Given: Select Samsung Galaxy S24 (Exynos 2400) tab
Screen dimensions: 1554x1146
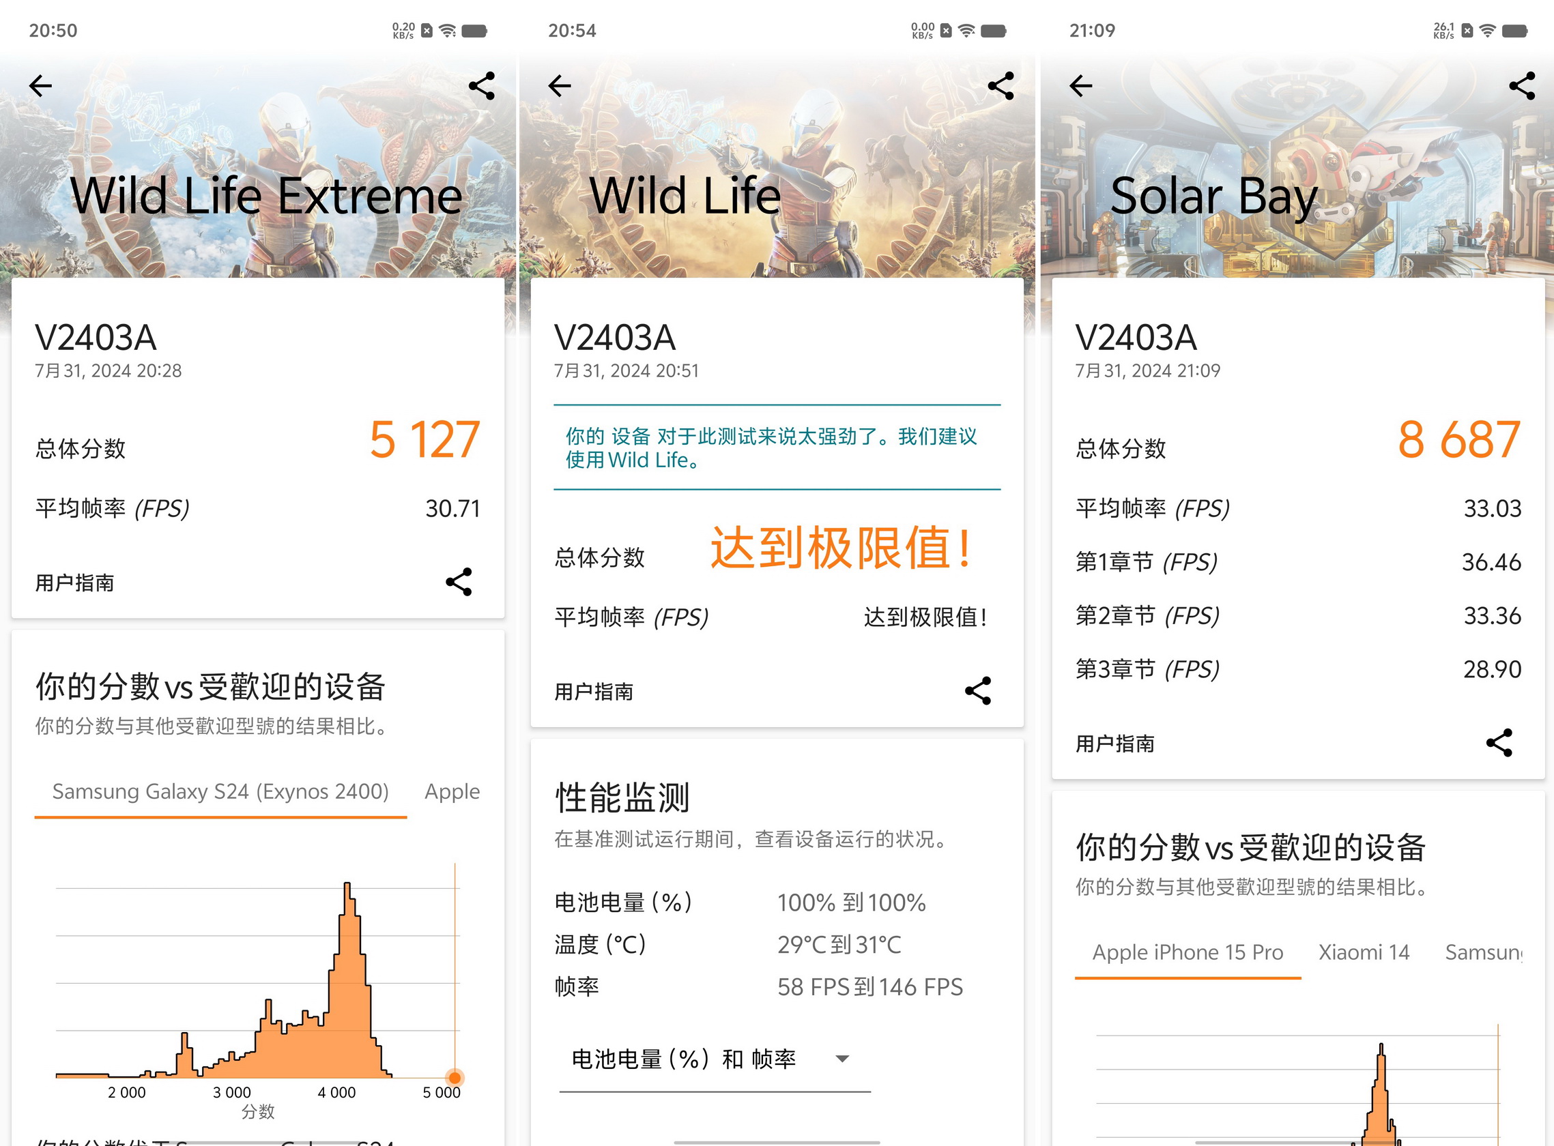Looking at the screenshot, I should [220, 791].
